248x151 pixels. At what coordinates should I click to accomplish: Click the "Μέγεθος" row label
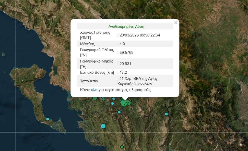click(x=87, y=44)
